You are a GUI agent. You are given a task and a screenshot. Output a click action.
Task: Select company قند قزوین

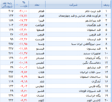pos(95,34)
